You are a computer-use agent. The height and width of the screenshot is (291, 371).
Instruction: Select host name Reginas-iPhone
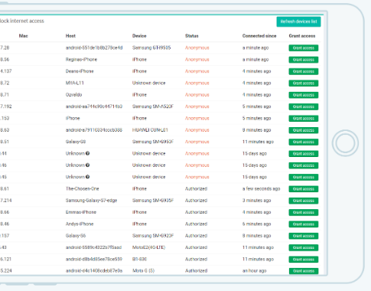[81, 60]
